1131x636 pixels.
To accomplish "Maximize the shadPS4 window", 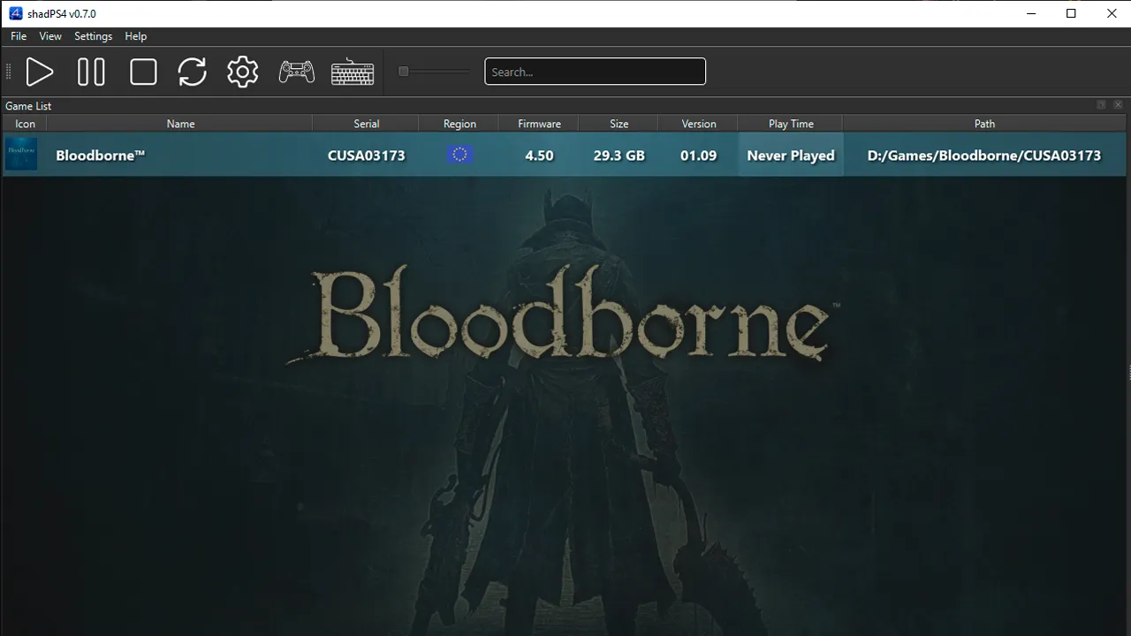I will [x=1071, y=13].
